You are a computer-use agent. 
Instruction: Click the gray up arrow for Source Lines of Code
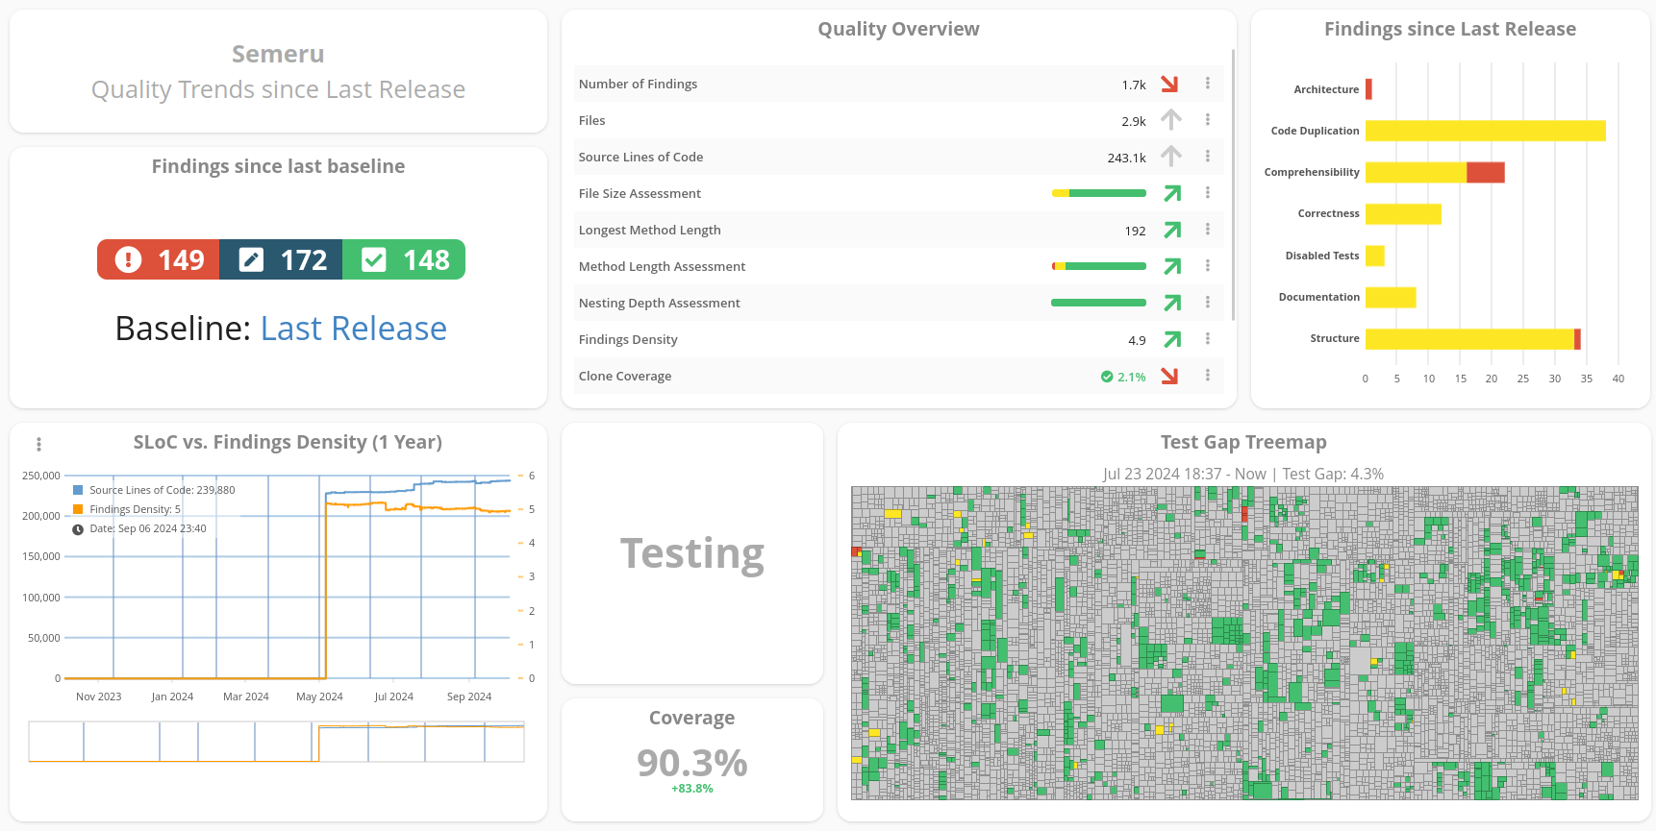1170,157
